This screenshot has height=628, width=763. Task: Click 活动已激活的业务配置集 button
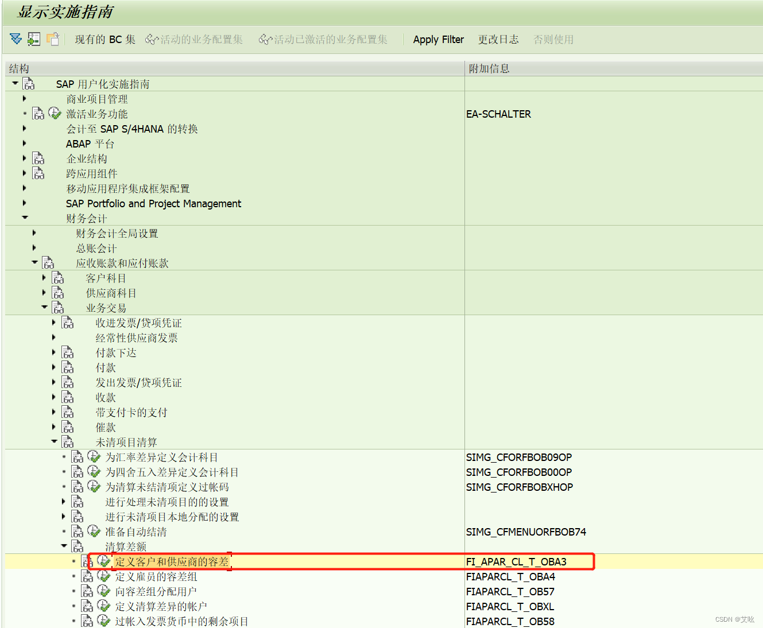pos(323,40)
